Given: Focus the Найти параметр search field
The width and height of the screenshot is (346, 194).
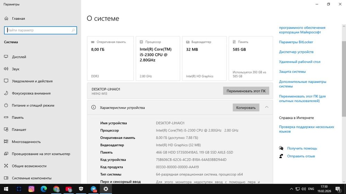Looking at the screenshot, I should (x=40, y=30).
